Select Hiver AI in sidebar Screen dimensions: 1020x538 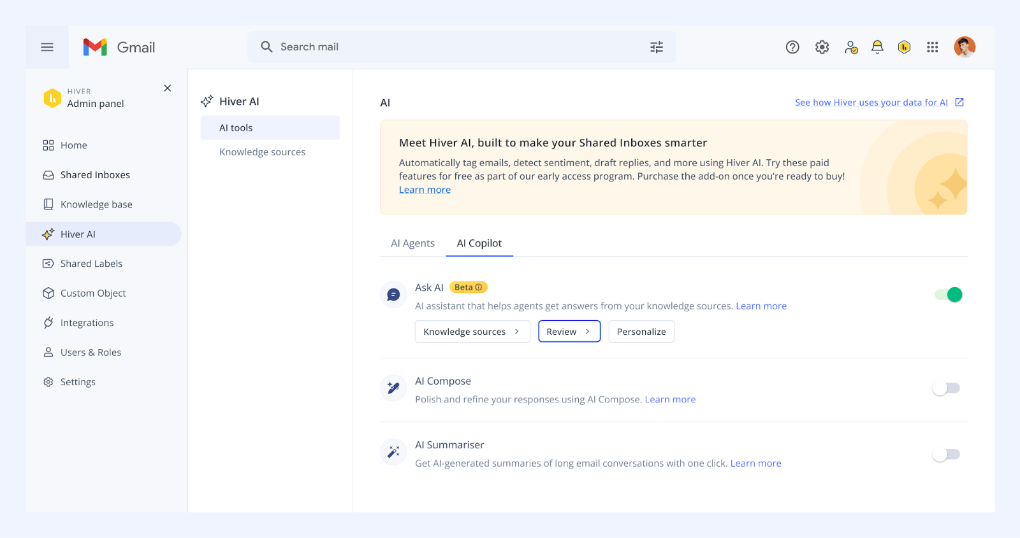103,234
